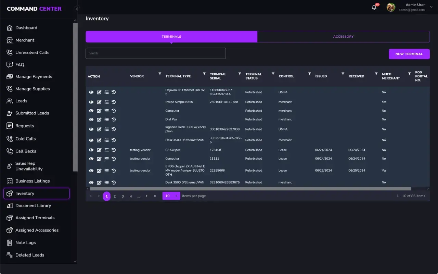This screenshot has width=438, height=274.
Task: Switch to the Accessory tab
Action: coord(343,37)
